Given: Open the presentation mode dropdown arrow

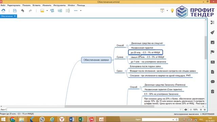Looking at the screenshot, I should pos(167,11).
